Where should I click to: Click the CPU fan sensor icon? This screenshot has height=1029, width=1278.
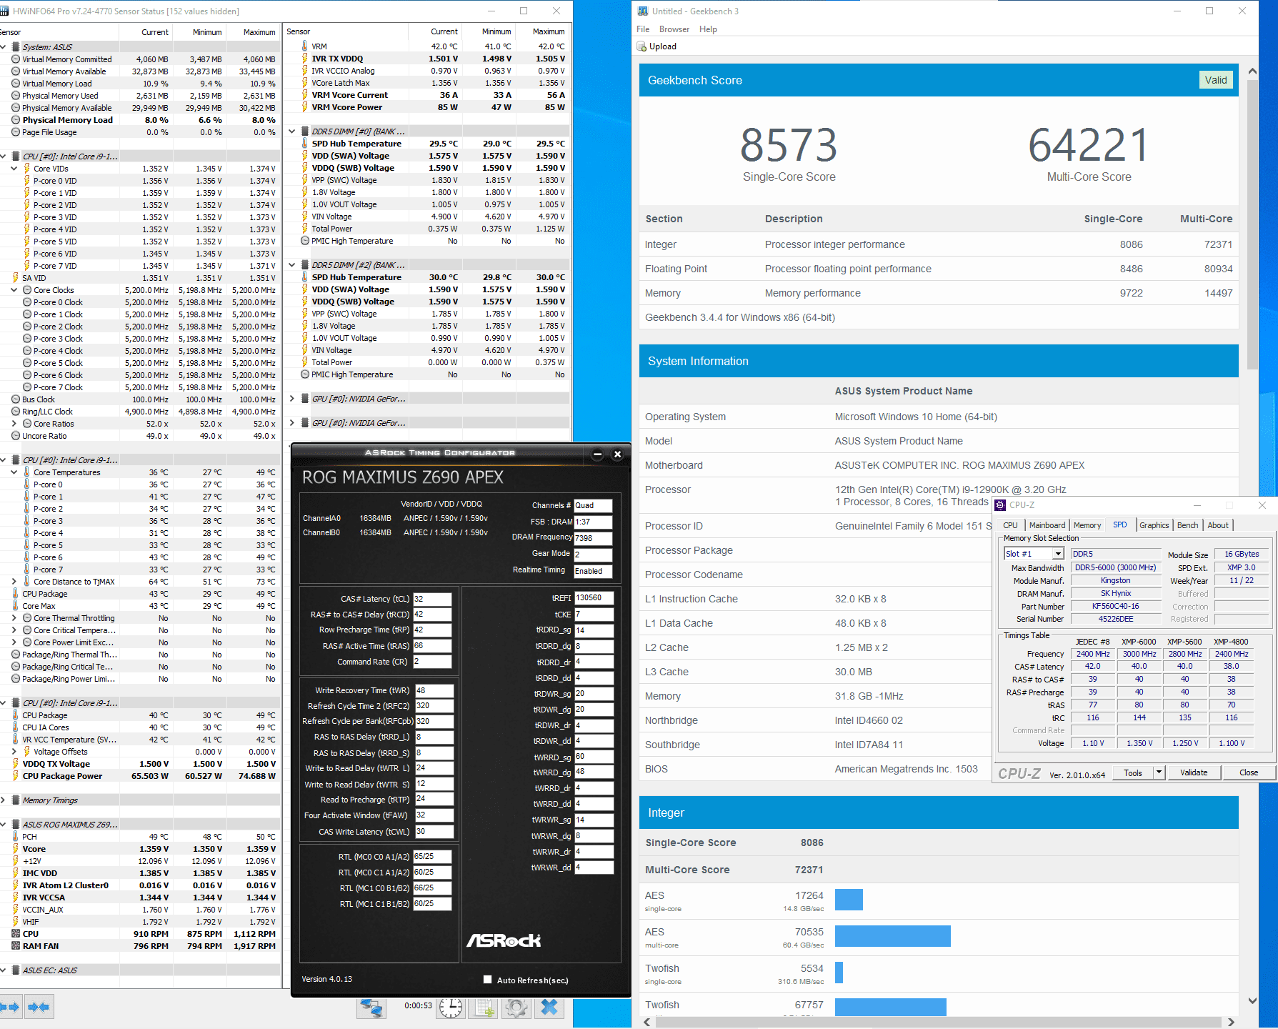tap(16, 934)
